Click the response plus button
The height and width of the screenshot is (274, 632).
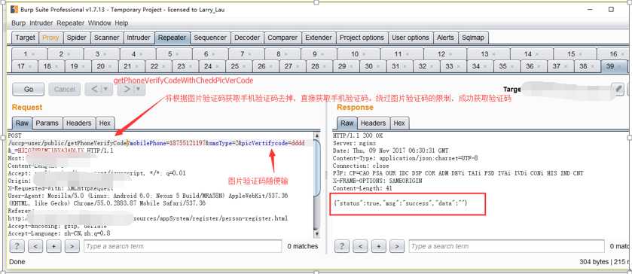click(x=379, y=246)
